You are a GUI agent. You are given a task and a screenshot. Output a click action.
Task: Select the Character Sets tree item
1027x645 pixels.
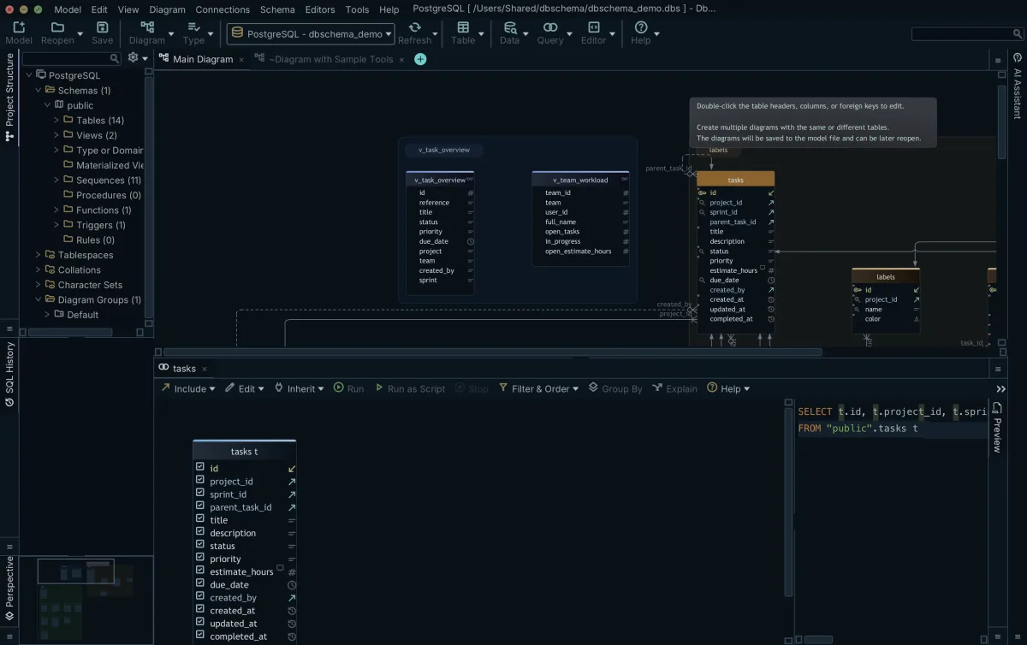pos(90,285)
